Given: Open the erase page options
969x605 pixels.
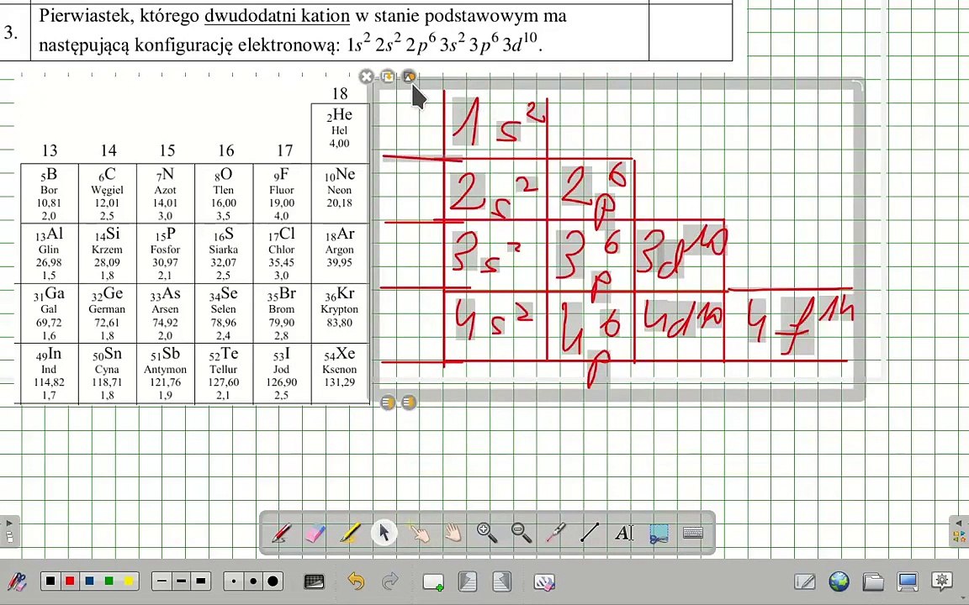Looking at the screenshot, I should point(544,581).
